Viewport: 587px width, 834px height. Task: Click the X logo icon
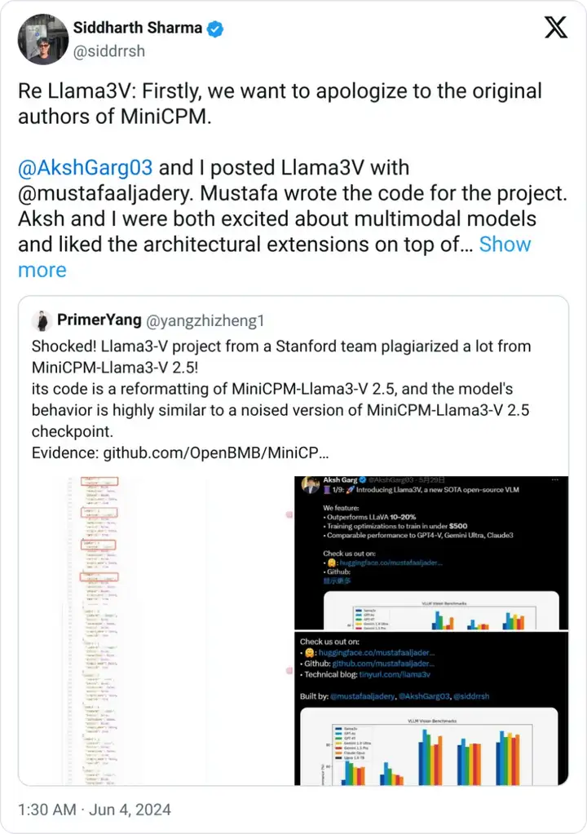556,27
